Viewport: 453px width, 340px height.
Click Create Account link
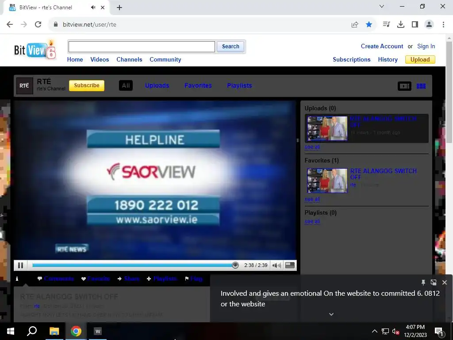coord(382,46)
